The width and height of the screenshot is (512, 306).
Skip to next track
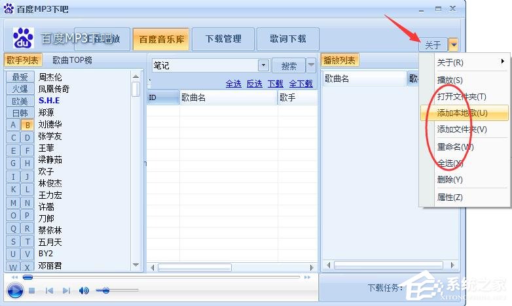(66, 290)
